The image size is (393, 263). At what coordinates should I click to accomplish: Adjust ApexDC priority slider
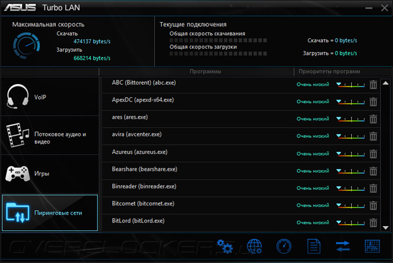351,102
